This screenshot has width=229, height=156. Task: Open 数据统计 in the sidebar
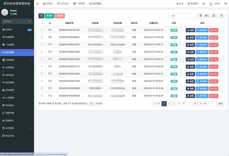click(x=17, y=121)
